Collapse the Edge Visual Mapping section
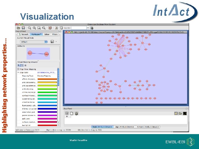199x149 pixels. tap(18, 69)
